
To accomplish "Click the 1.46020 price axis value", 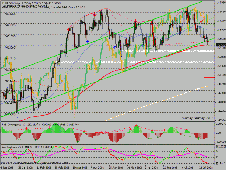I will click(x=221, y=102).
